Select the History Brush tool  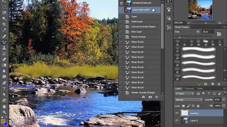pyautogui.click(x=4, y=54)
